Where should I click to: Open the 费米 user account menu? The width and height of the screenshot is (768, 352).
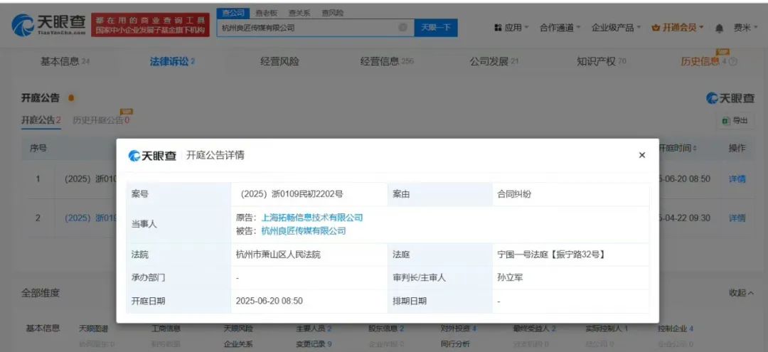(745, 28)
